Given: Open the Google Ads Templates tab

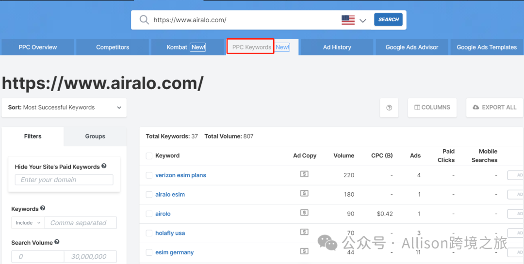Looking at the screenshot, I should click(487, 47).
